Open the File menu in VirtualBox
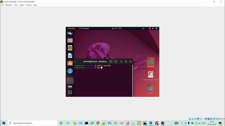 pyautogui.click(x=2, y=5)
